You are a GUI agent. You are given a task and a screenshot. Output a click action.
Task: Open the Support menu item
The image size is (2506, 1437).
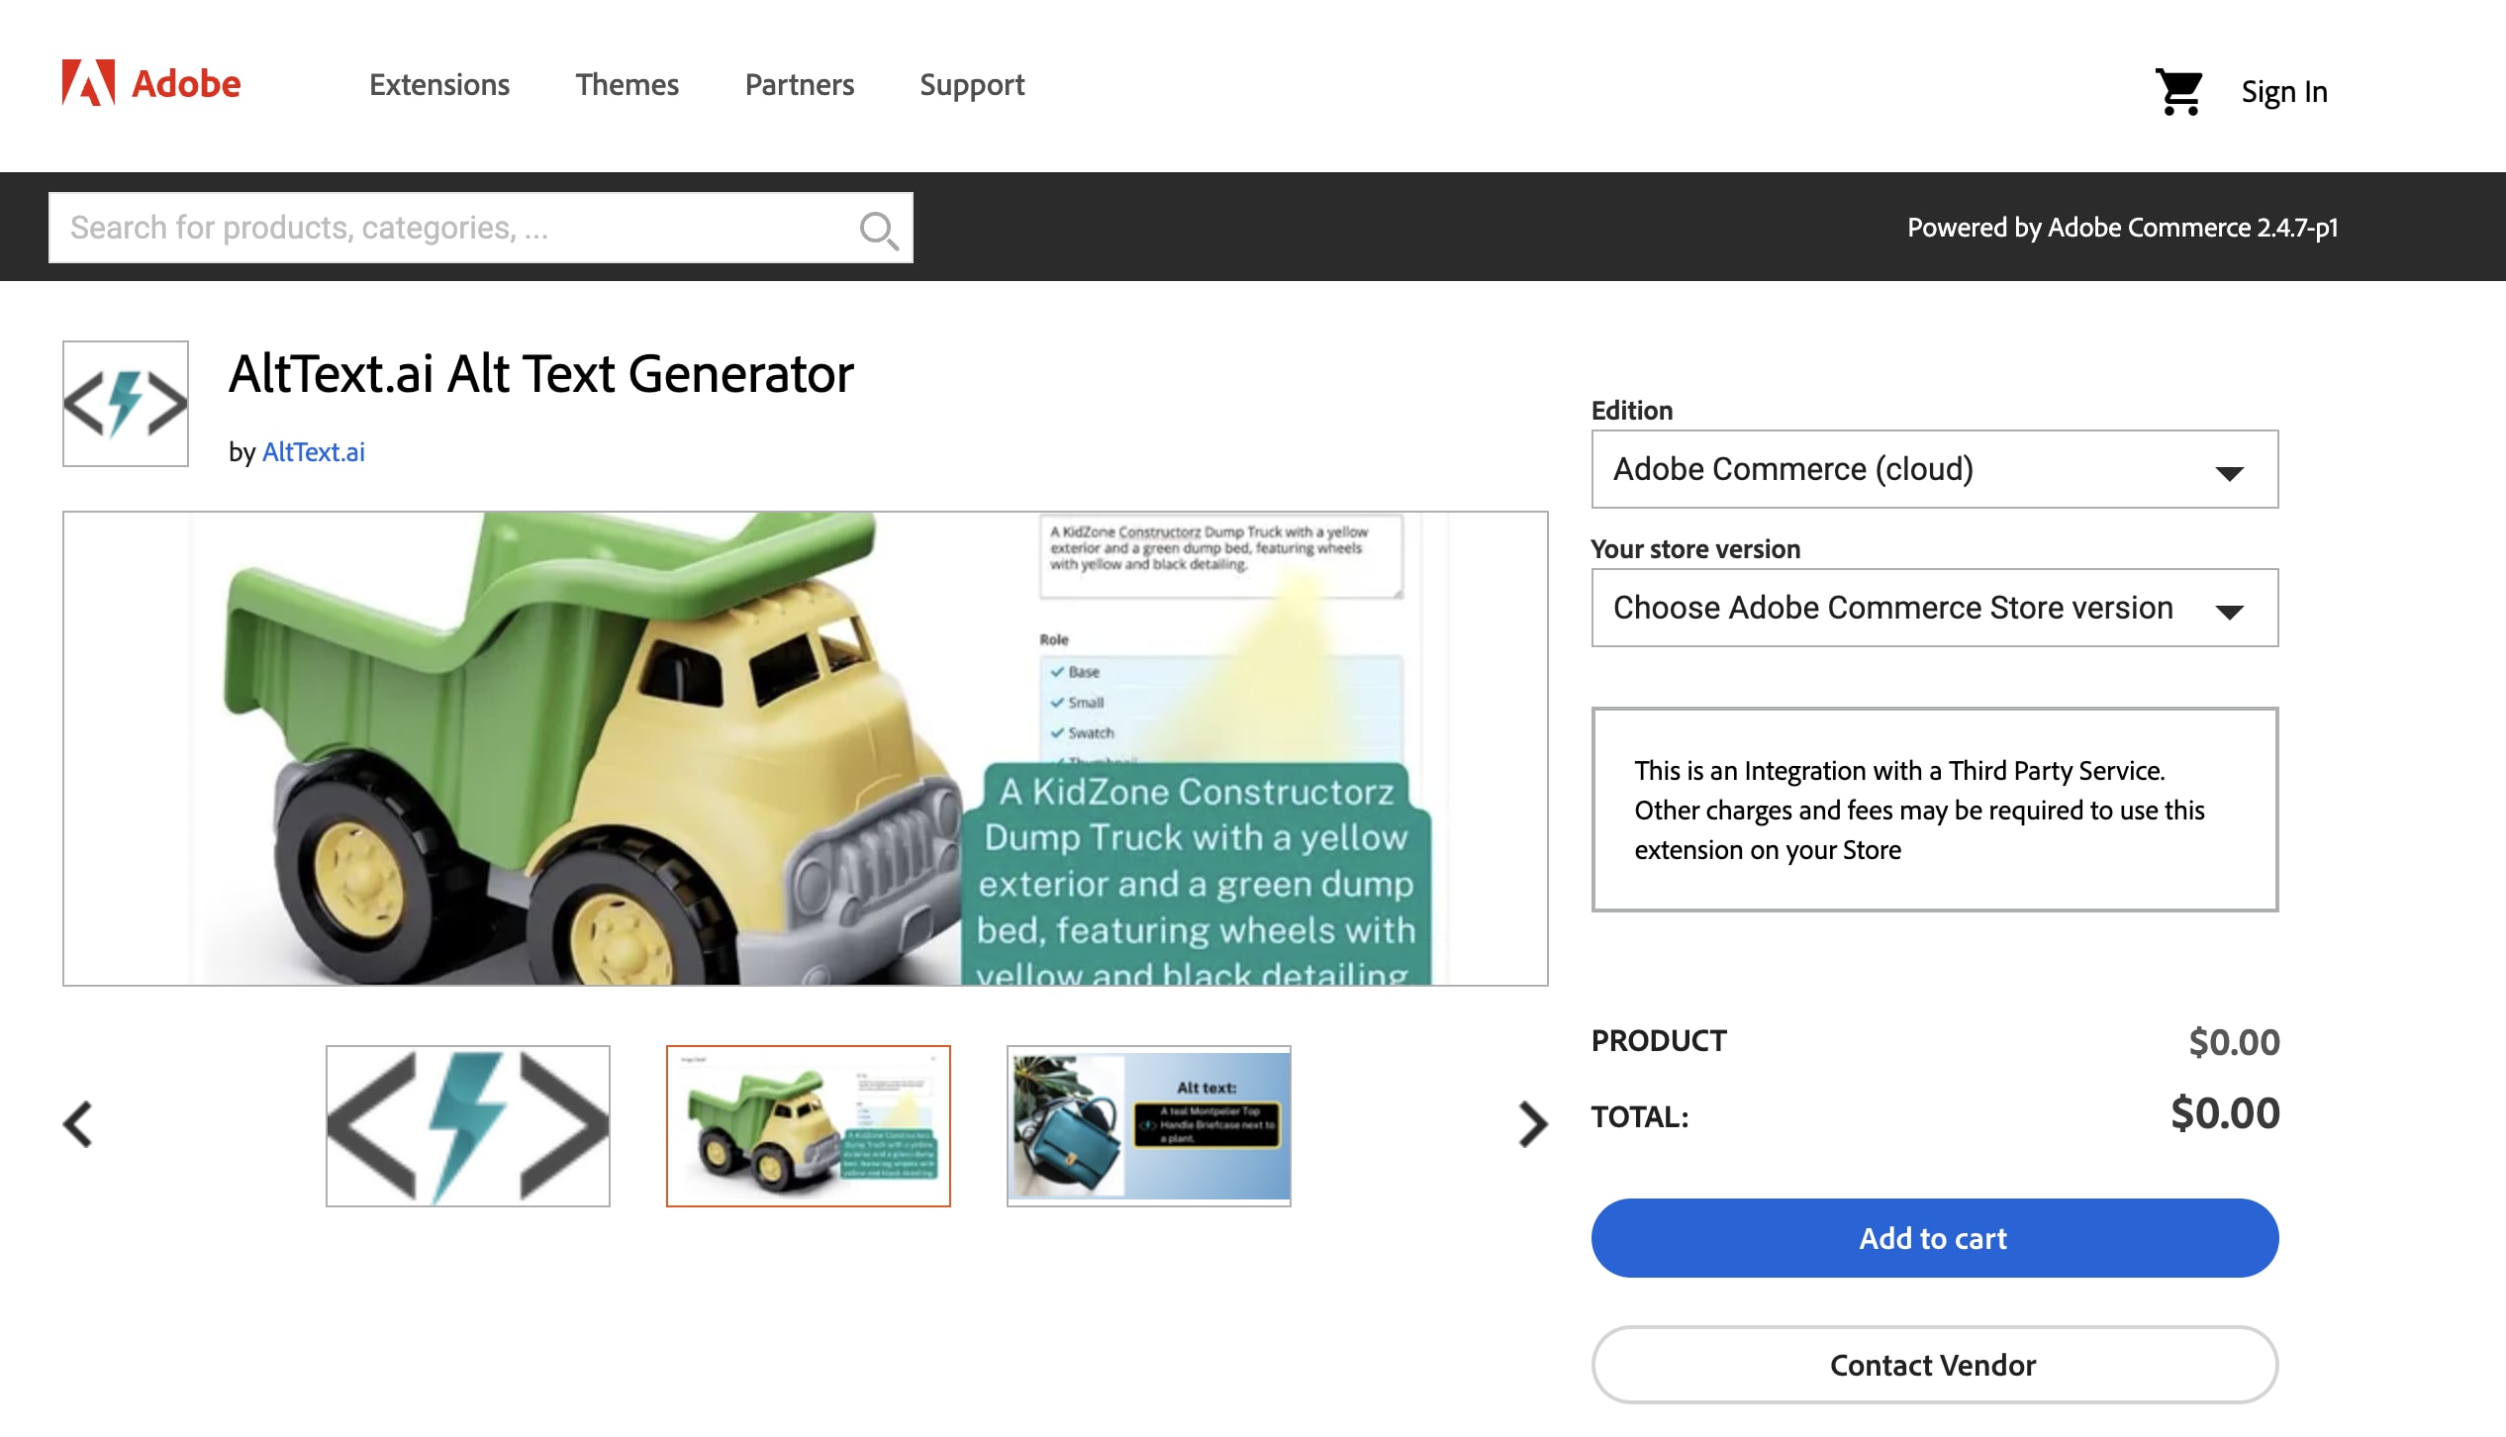972,85
